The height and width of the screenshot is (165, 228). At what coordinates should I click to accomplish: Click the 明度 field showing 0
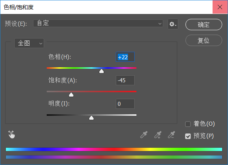[125, 104]
